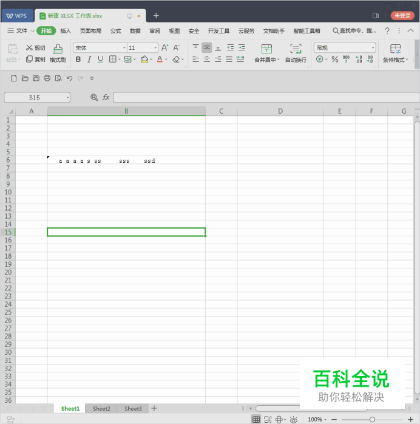Click the eraser clear-format icon

[176, 59]
